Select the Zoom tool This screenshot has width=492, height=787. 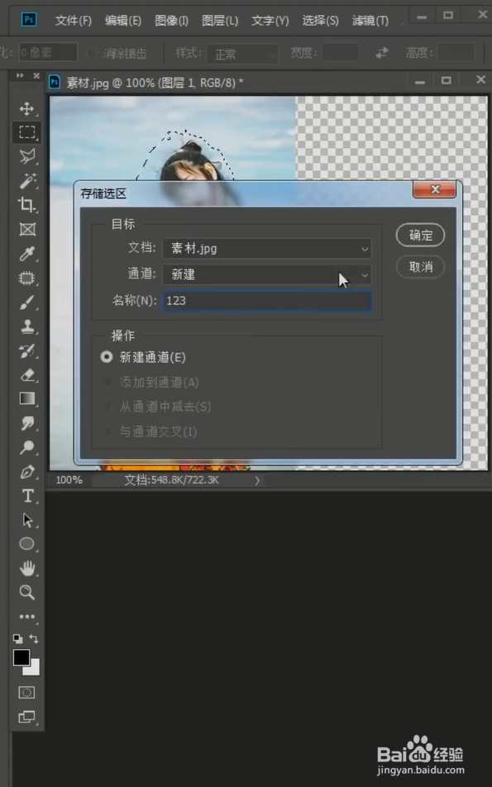point(26,592)
